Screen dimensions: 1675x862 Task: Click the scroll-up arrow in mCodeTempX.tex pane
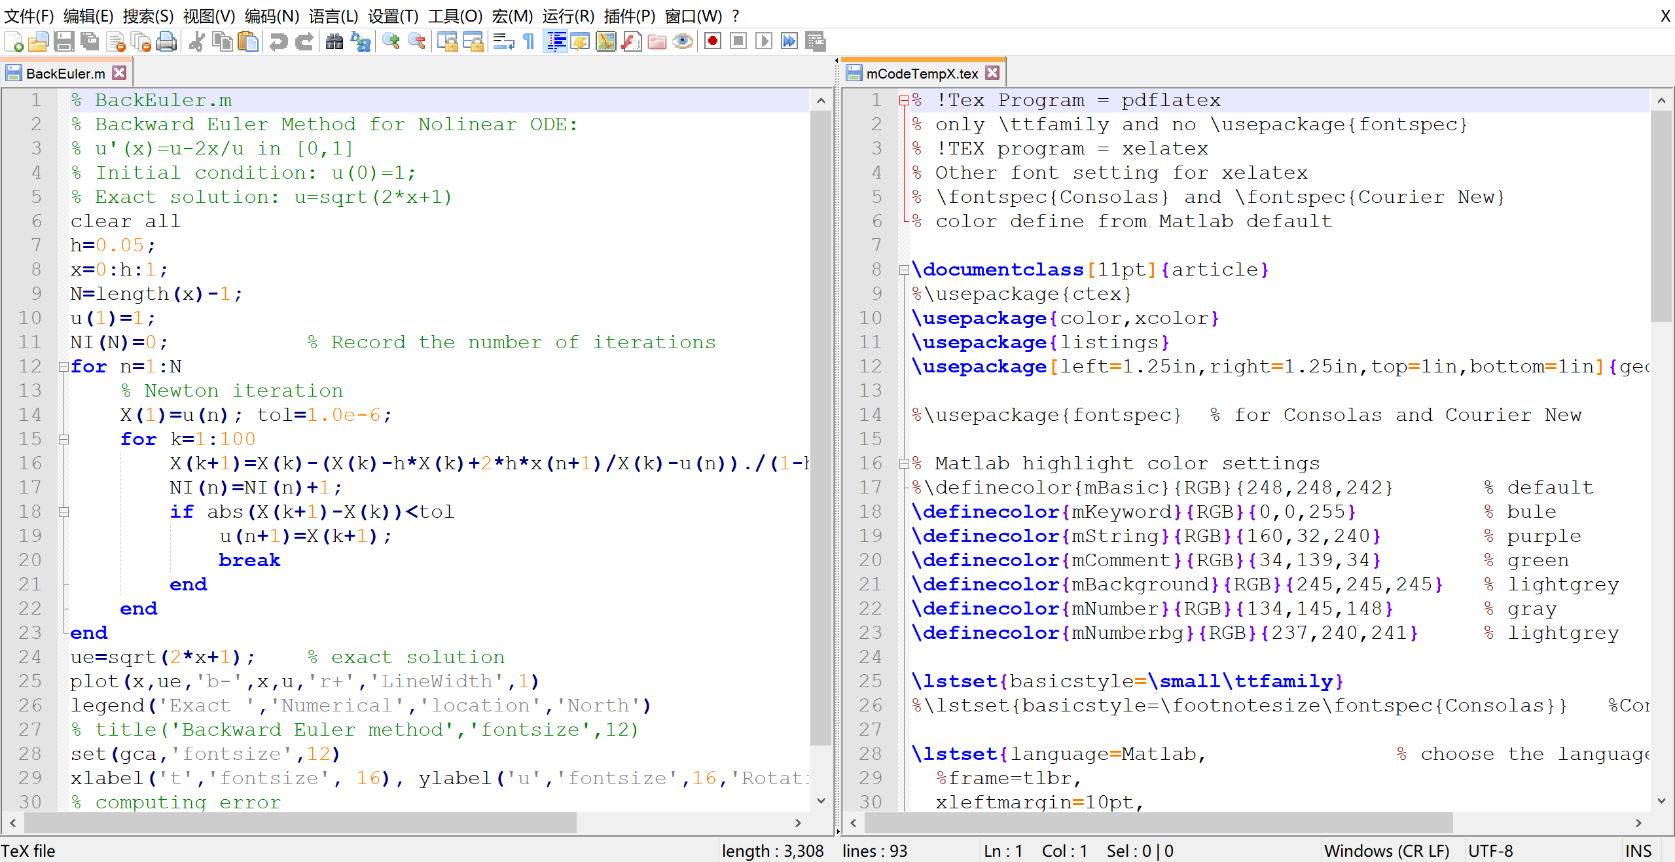1661,101
